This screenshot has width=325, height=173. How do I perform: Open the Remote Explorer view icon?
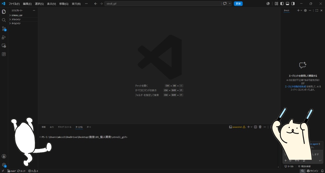[4, 46]
